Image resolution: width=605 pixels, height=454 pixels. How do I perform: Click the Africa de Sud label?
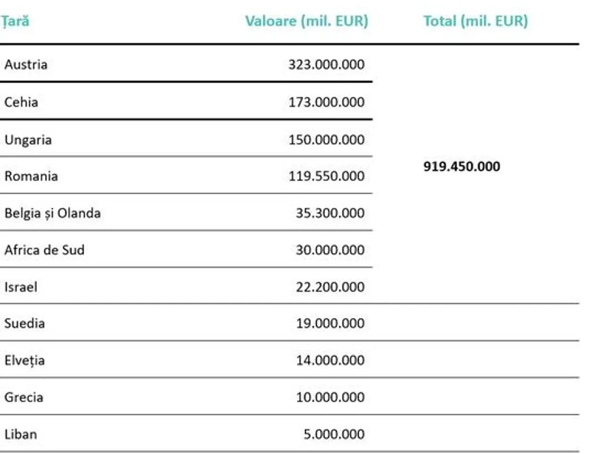click(x=44, y=250)
